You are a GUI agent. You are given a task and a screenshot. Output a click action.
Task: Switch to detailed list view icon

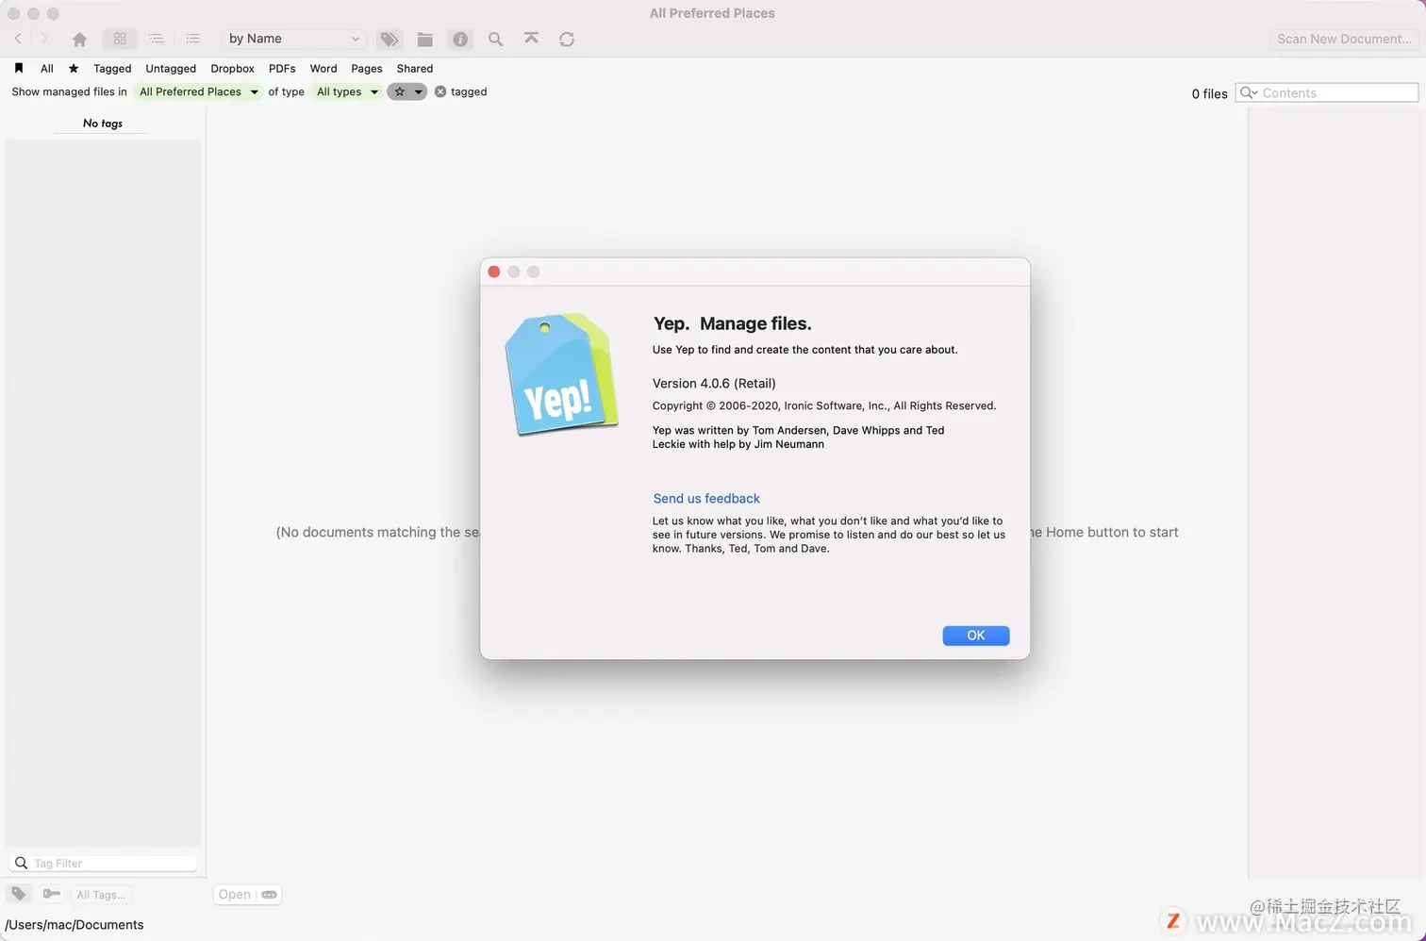click(157, 39)
